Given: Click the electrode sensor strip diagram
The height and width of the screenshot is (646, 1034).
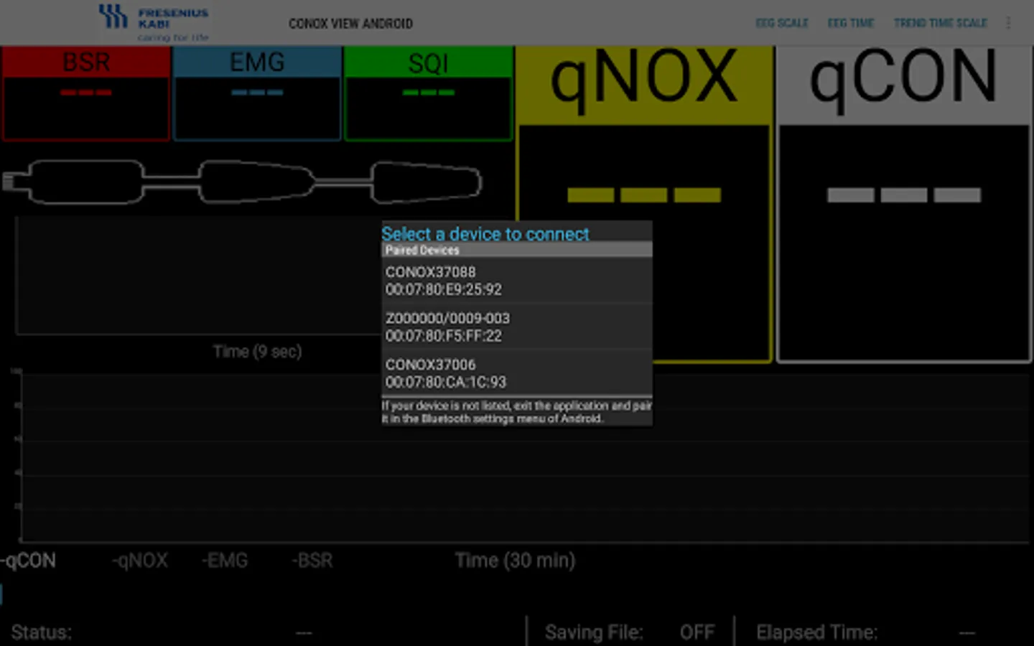Looking at the screenshot, I should click(242, 182).
